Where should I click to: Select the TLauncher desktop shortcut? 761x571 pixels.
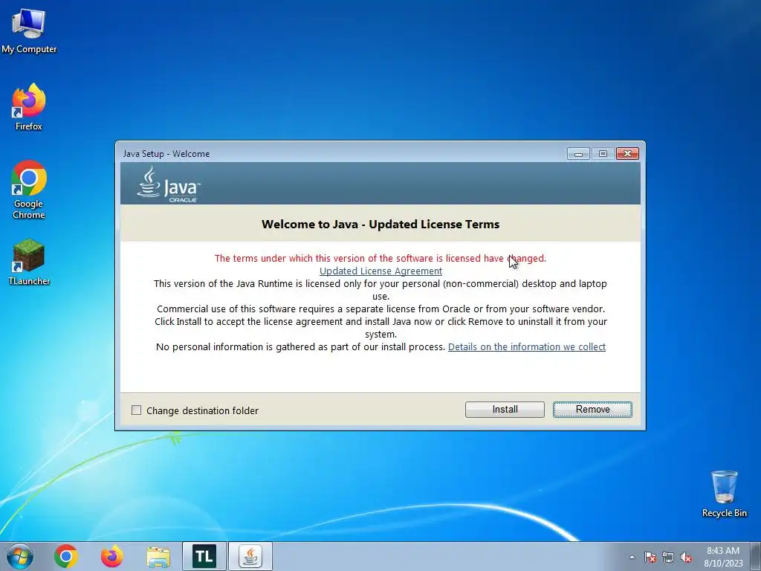click(x=29, y=262)
